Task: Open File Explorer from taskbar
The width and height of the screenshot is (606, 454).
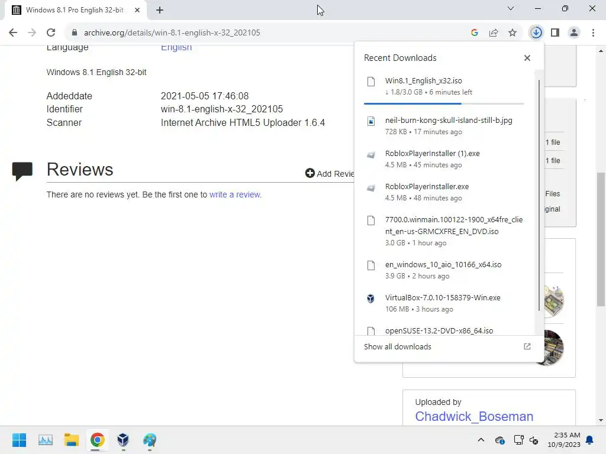Action: 72,440
